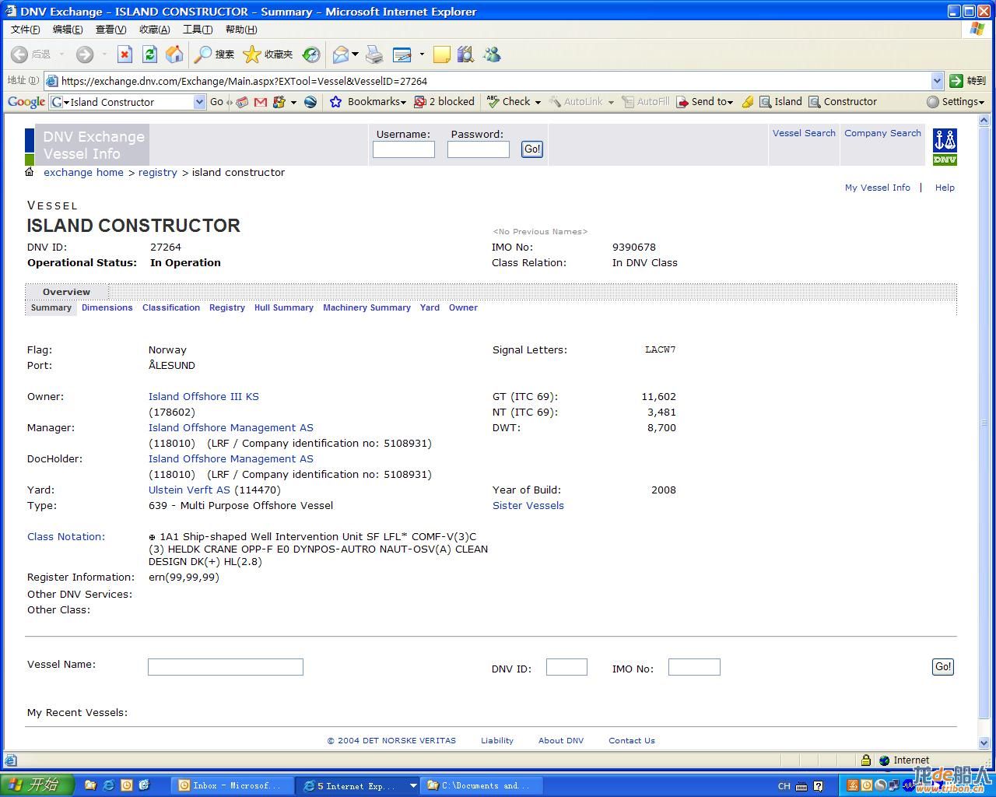The width and height of the screenshot is (996, 797).
Task: Refresh the page with green arrows icon
Action: tap(149, 54)
